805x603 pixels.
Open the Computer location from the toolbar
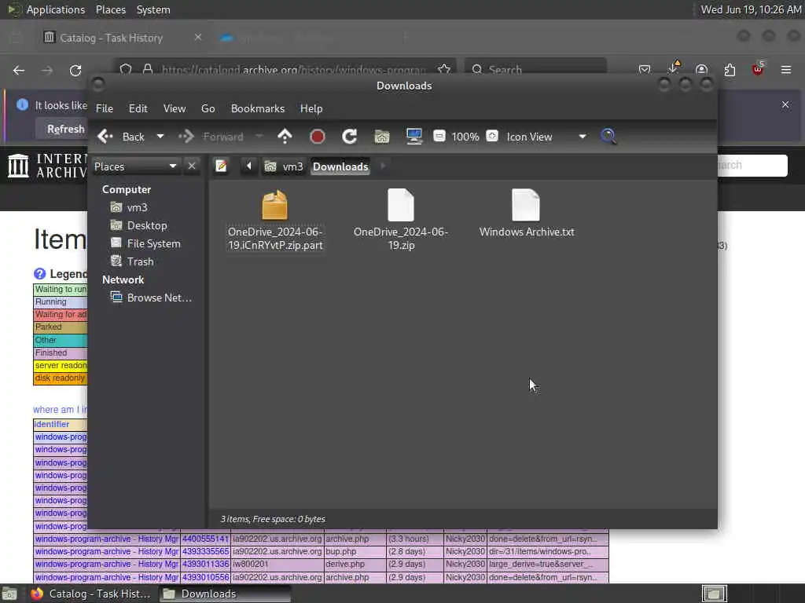coord(414,137)
